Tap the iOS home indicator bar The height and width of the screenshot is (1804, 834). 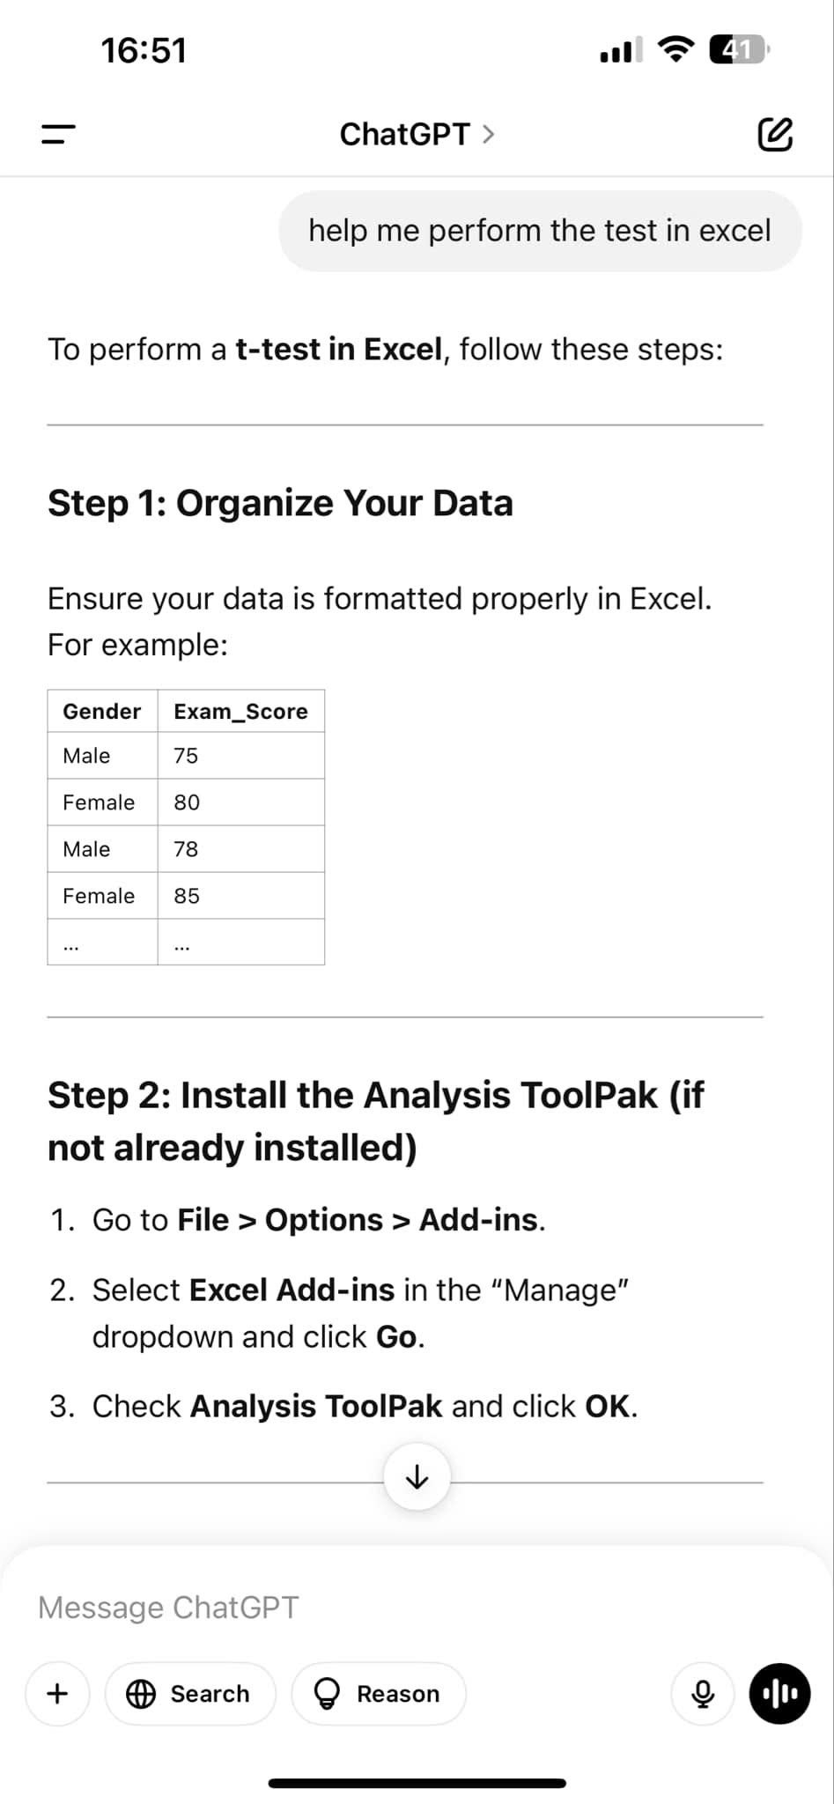pyautogui.click(x=417, y=1784)
